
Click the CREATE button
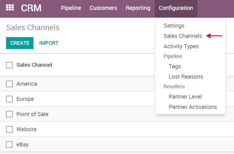click(x=20, y=43)
